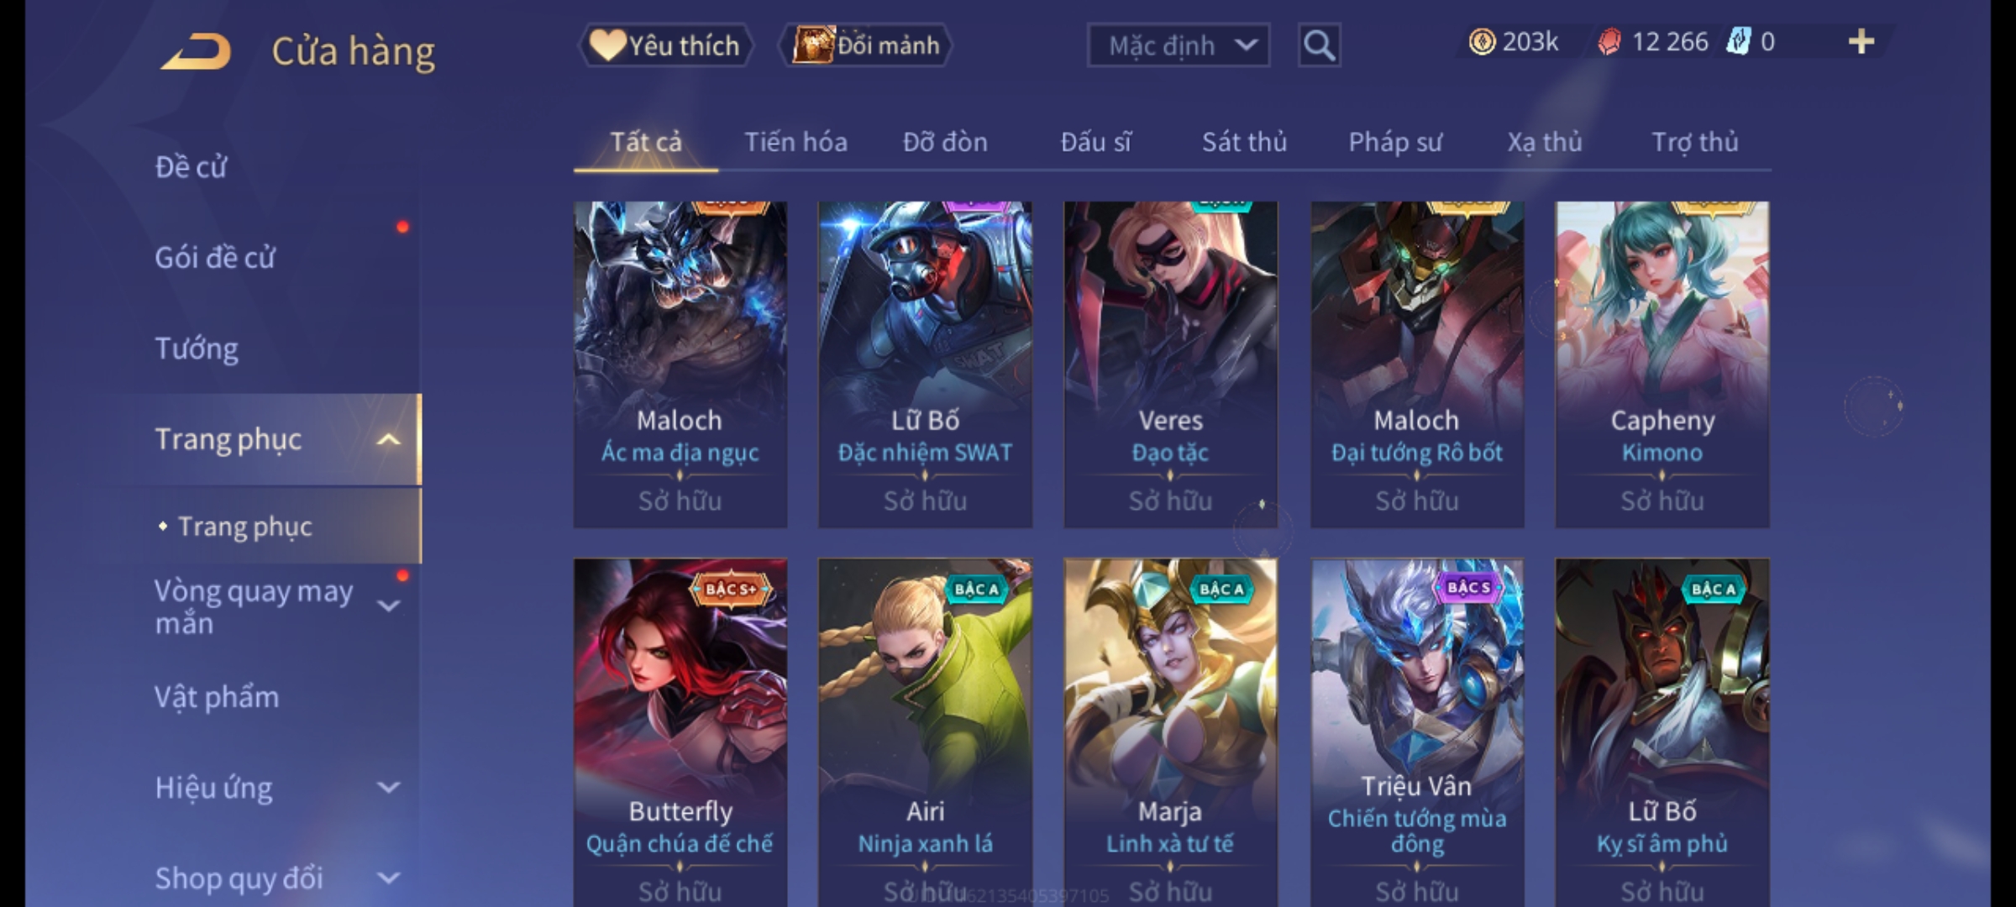Image resolution: width=2016 pixels, height=907 pixels.
Task: Tap the chest icon in Đổi mảnh
Action: pyautogui.click(x=812, y=45)
